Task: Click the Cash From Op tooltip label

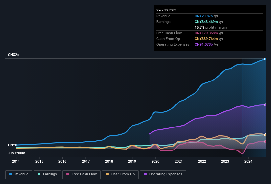Action: (168, 39)
